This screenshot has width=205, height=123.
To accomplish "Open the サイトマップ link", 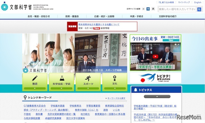I will pos(184,2).
